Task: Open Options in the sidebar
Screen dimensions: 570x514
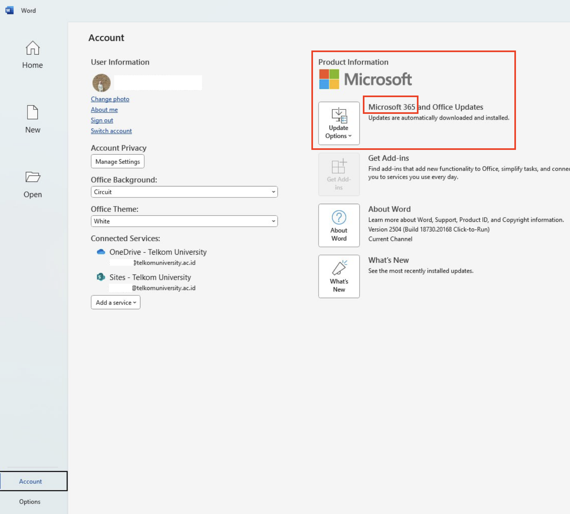Action: (30, 501)
